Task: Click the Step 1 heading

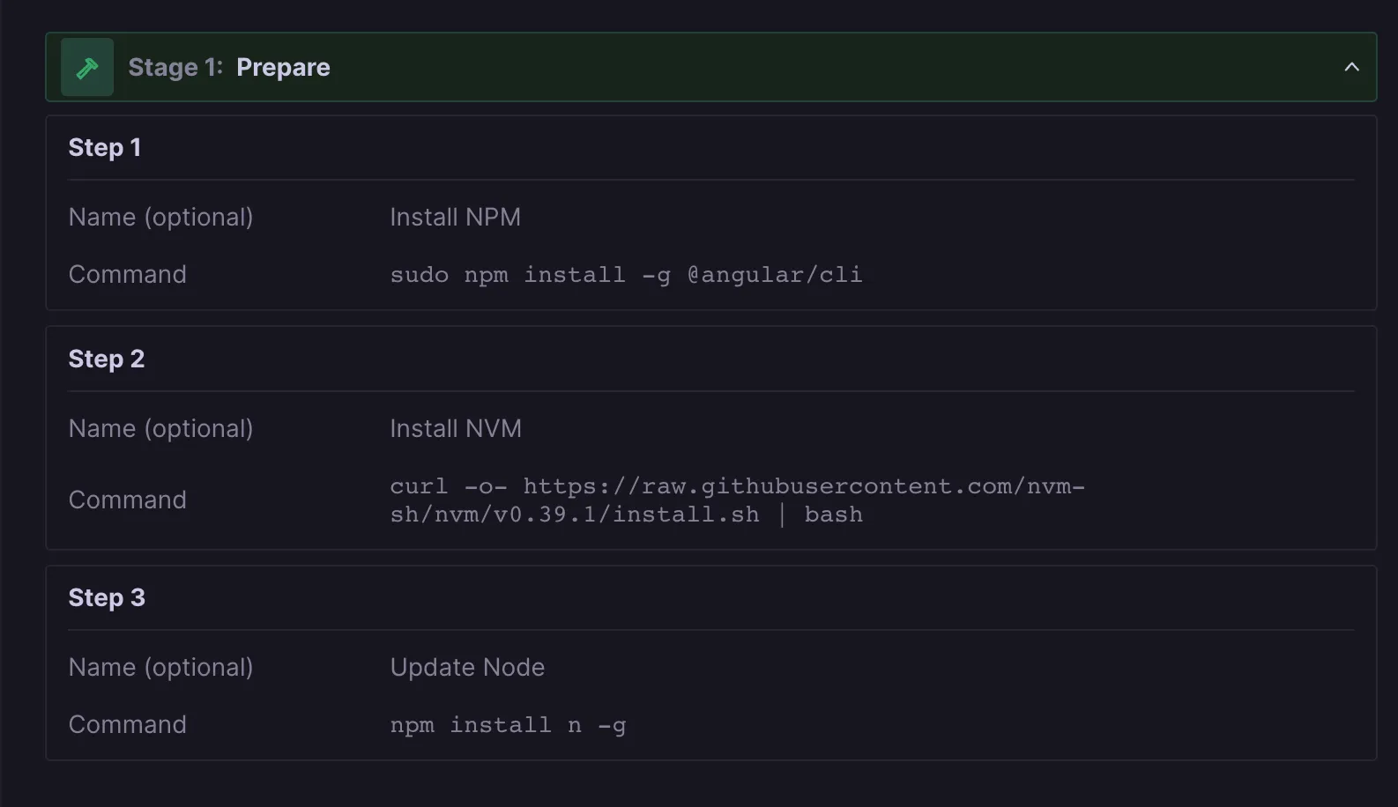Action: [x=104, y=148]
